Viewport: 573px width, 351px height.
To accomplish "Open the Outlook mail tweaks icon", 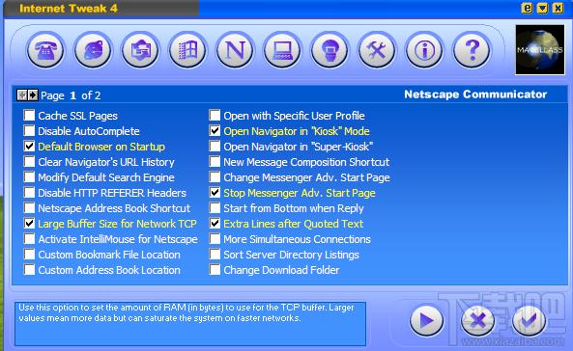I will pyautogui.click(x=140, y=50).
